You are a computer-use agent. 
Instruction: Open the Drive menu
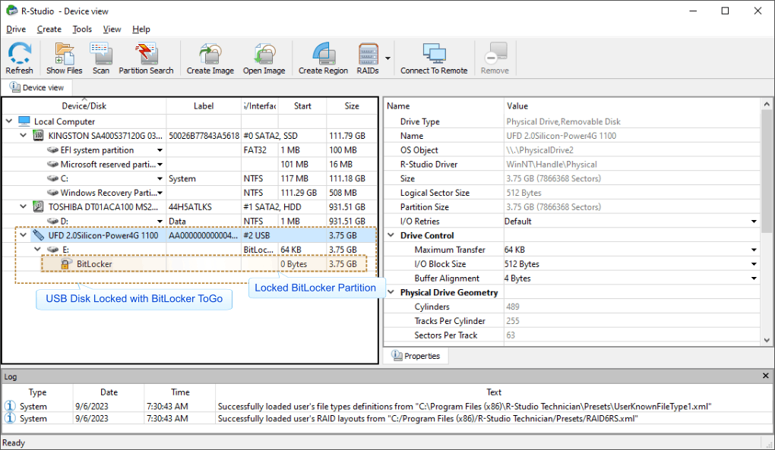pyautogui.click(x=16, y=29)
